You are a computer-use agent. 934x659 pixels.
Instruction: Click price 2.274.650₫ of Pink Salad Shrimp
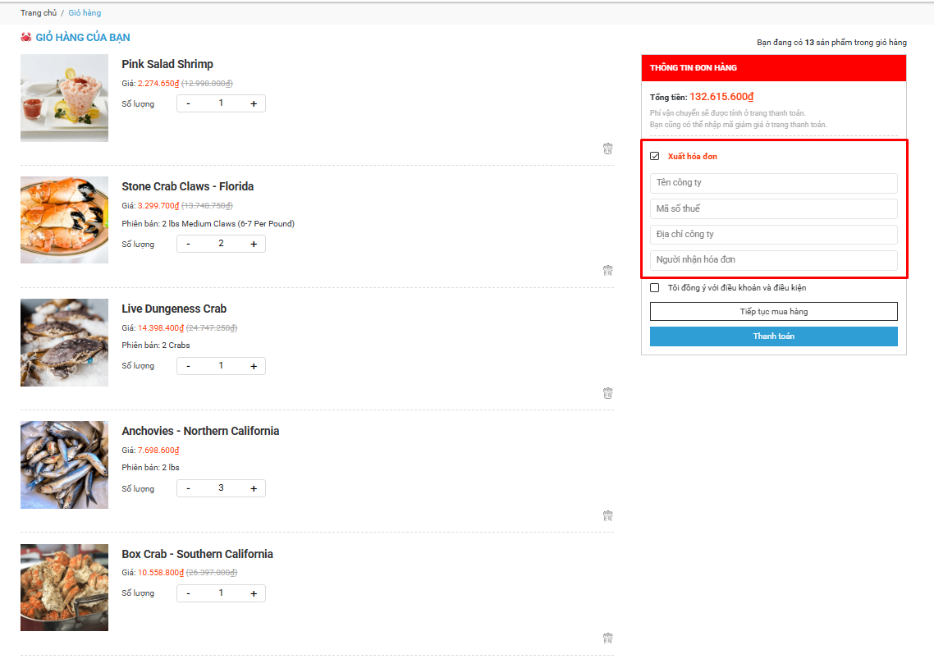pos(158,84)
